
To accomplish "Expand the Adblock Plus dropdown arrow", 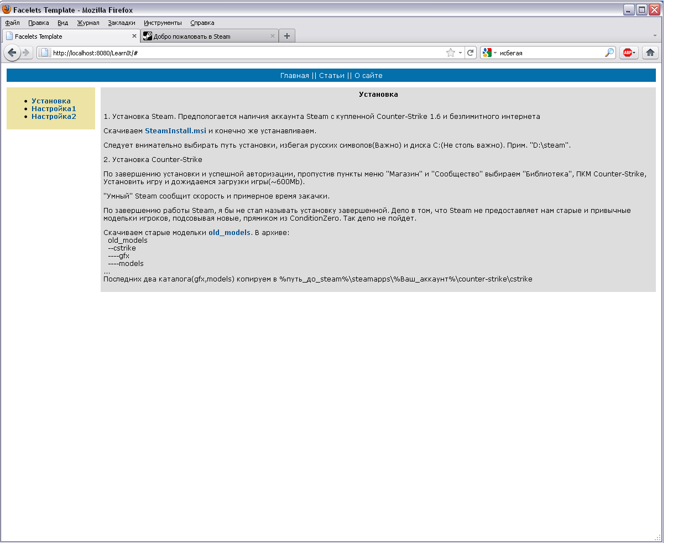I will coord(634,53).
